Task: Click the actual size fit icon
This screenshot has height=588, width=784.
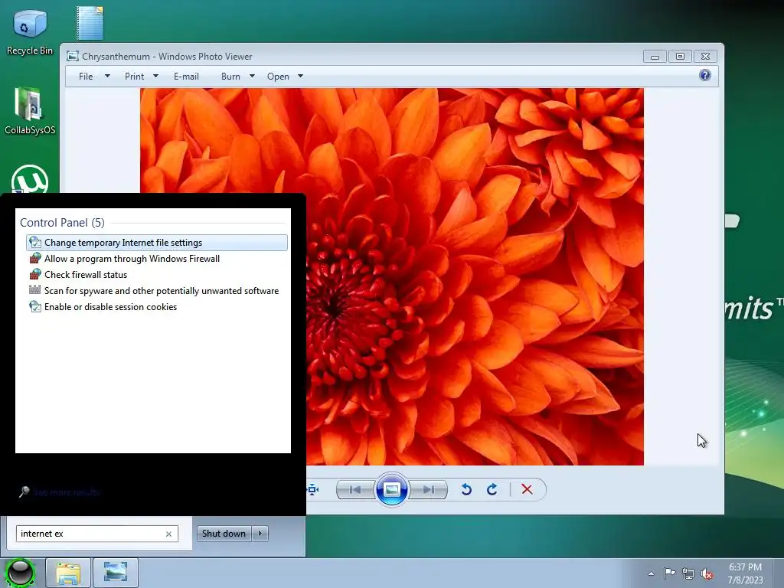Action: tap(313, 489)
